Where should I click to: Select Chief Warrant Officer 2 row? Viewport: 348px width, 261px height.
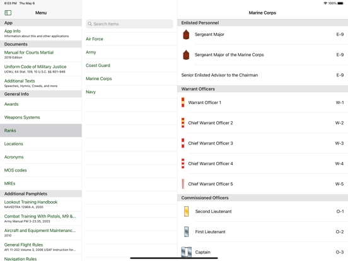pos(262,123)
